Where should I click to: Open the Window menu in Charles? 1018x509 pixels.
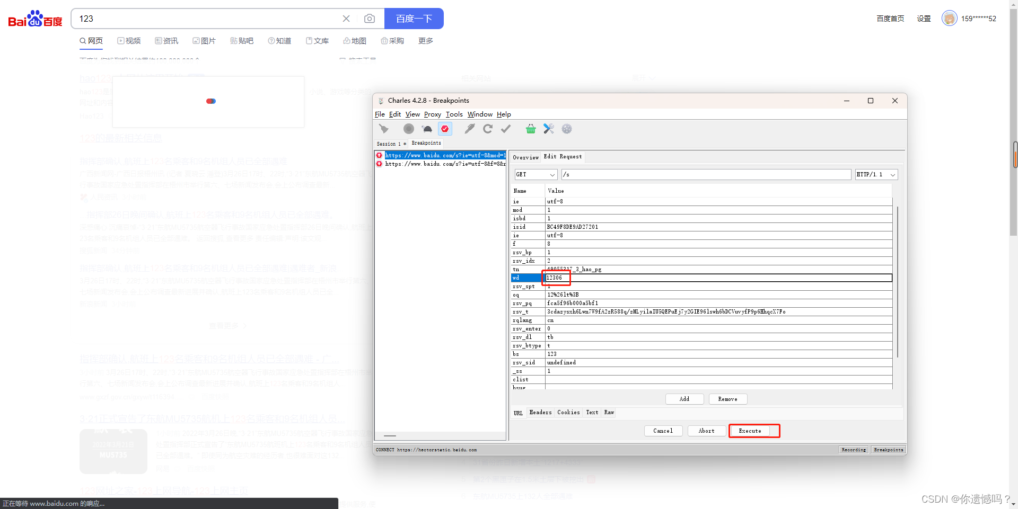point(480,114)
